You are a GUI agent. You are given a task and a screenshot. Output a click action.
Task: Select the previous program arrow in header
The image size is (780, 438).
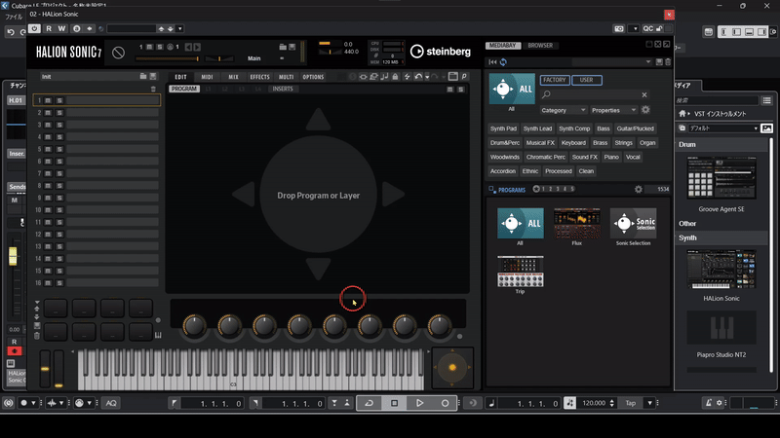(188, 47)
